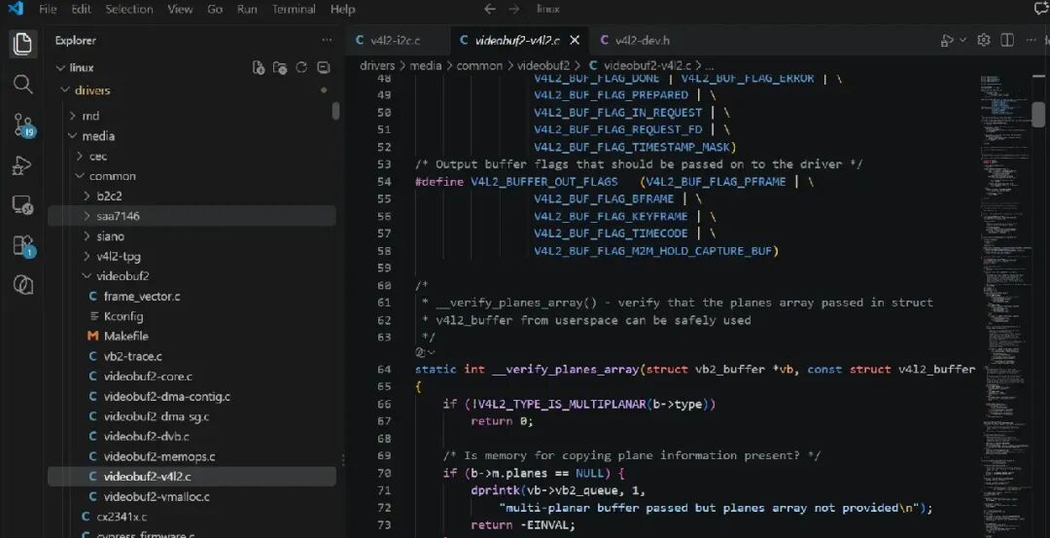
Task: Click the VS Code logo icon
Action: tap(15, 9)
